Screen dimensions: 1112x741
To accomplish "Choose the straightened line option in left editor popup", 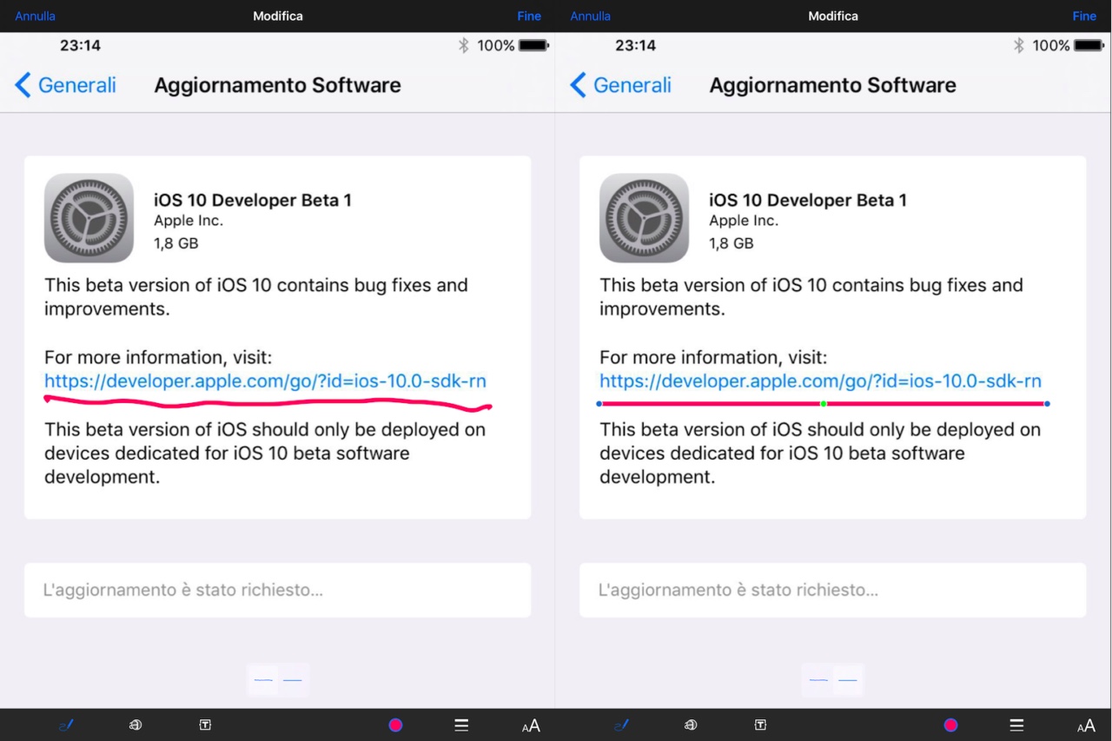I will (x=294, y=680).
